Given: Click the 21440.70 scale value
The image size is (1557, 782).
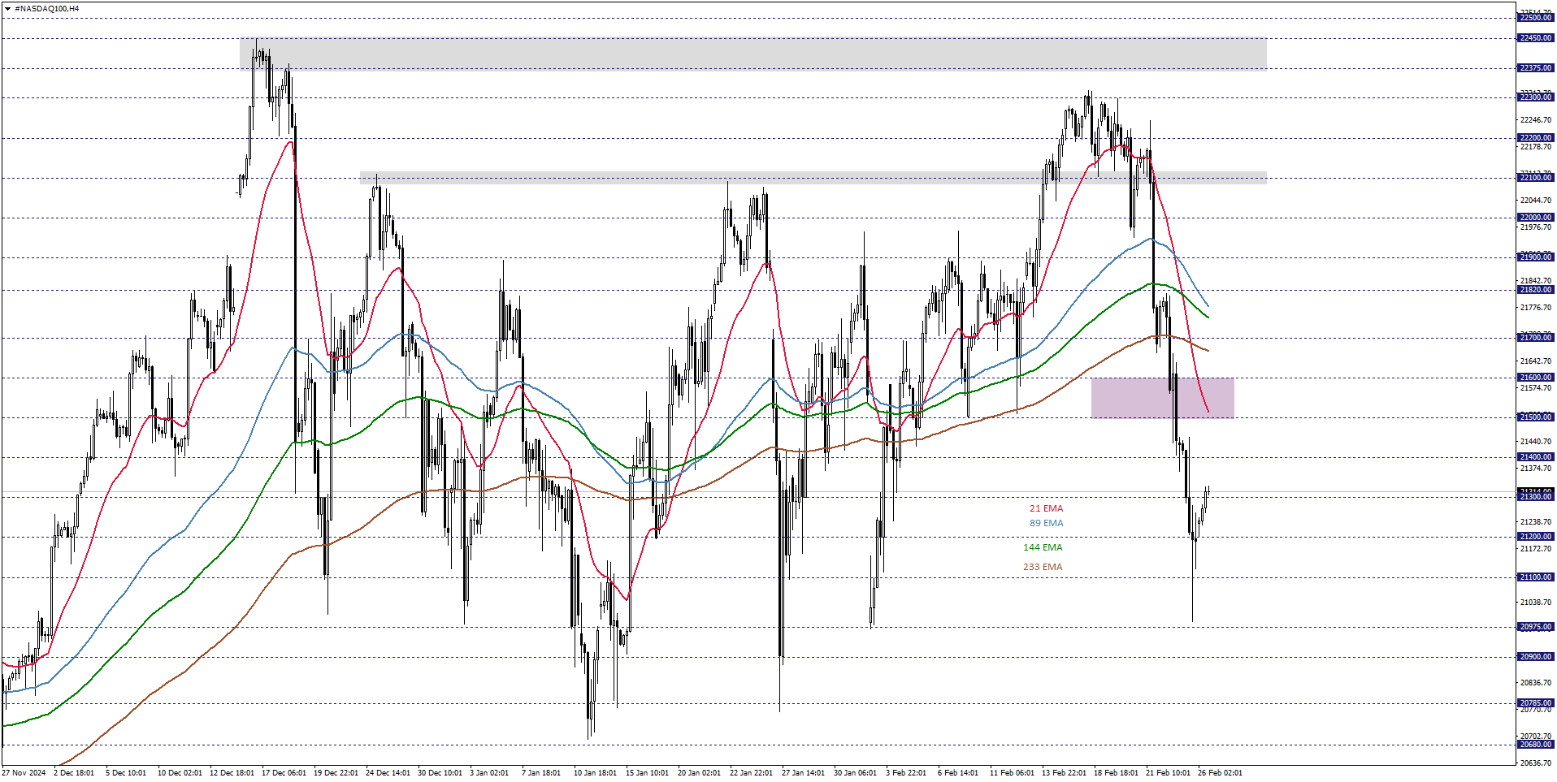Looking at the screenshot, I should (1535, 442).
